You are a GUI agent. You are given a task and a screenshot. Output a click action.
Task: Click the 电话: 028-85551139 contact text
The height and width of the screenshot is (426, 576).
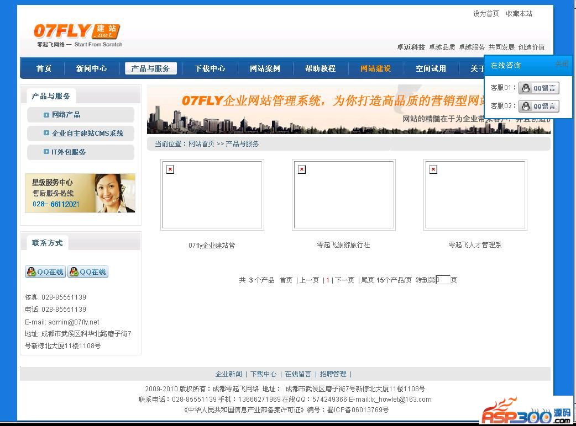[x=55, y=310]
